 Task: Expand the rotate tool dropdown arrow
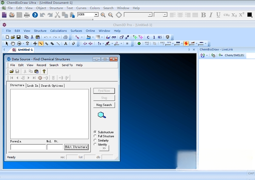[x=23, y=44]
